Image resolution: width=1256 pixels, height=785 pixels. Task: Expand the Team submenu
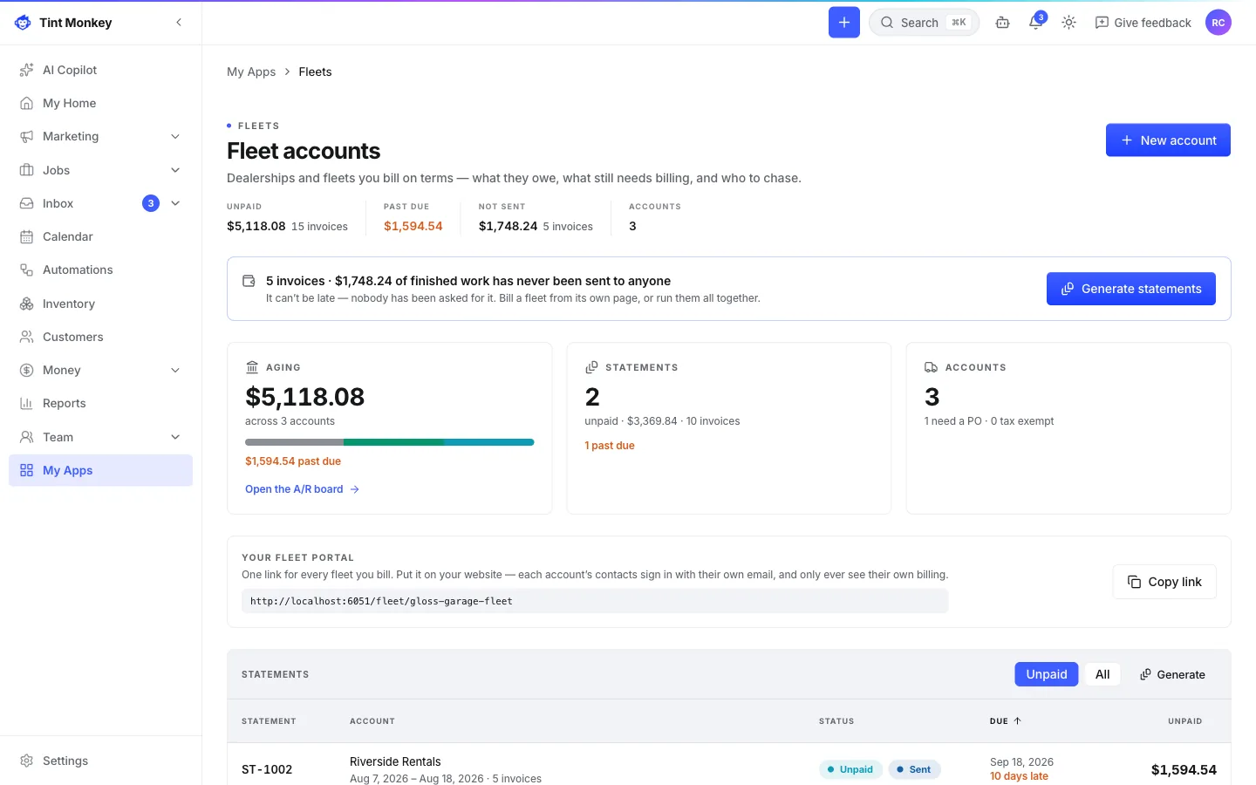click(175, 437)
